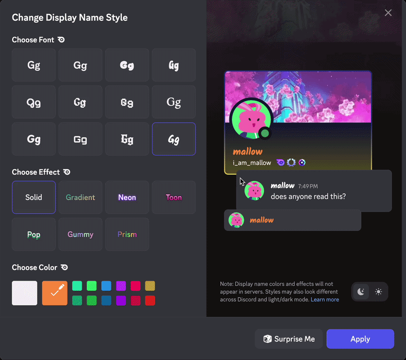Image resolution: width=406 pixels, height=360 pixels.
Task: Click the message "does anyone read this?"
Action: (x=308, y=196)
